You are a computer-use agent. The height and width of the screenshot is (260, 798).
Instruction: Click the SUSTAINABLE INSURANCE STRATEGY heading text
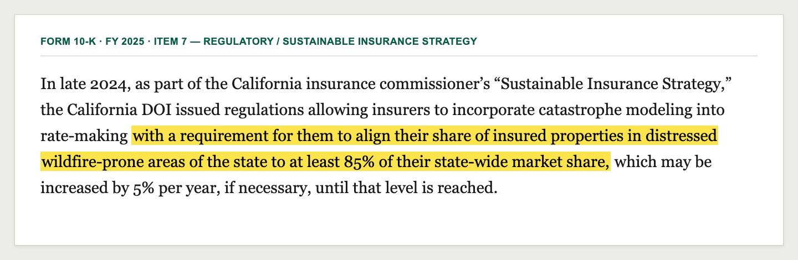point(380,41)
